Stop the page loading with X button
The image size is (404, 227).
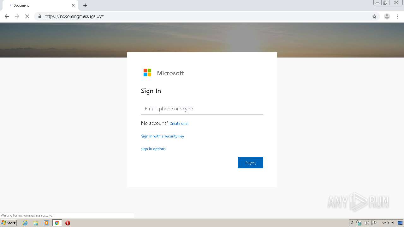point(27,16)
